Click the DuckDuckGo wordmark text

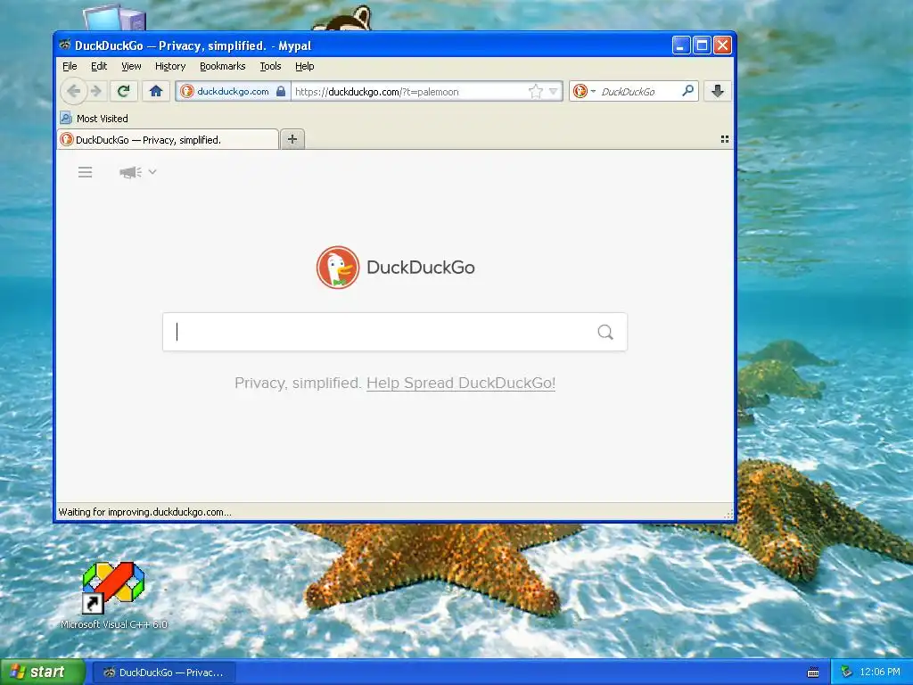(421, 268)
